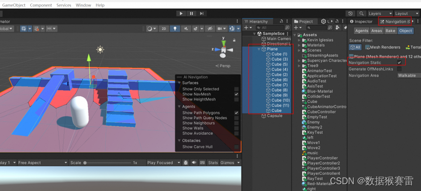Screen dimensions: 421x191
Task: Open the Undo History icon
Action: coord(350,14)
